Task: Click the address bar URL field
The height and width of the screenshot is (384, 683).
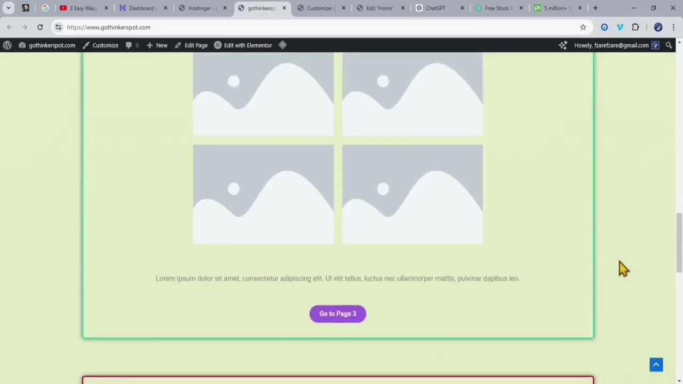Action: [320, 27]
